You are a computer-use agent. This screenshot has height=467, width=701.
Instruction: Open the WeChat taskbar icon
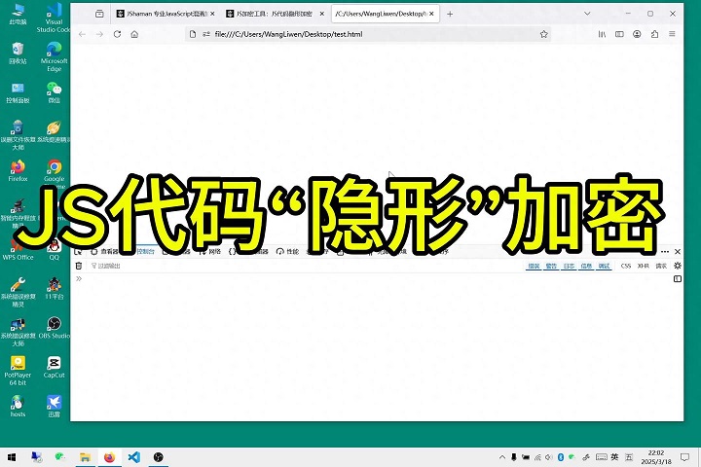click(x=60, y=457)
